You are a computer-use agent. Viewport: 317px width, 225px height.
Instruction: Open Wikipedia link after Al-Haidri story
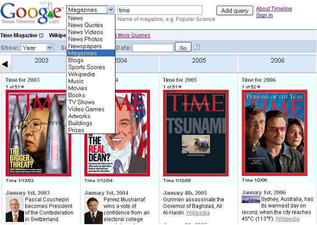click(x=198, y=213)
